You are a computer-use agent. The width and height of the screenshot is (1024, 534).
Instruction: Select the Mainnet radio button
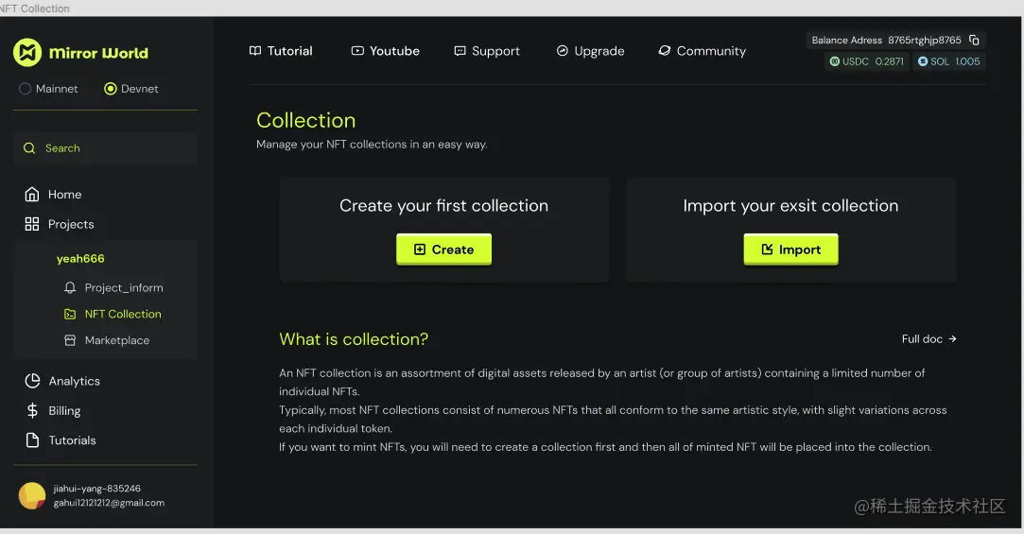[x=25, y=89]
